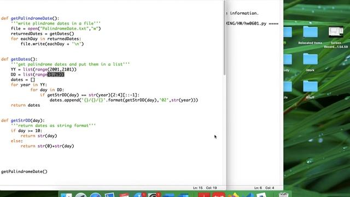Click the 'def getPalindromeDate():' line
350x197 pixels.
pos(30,18)
